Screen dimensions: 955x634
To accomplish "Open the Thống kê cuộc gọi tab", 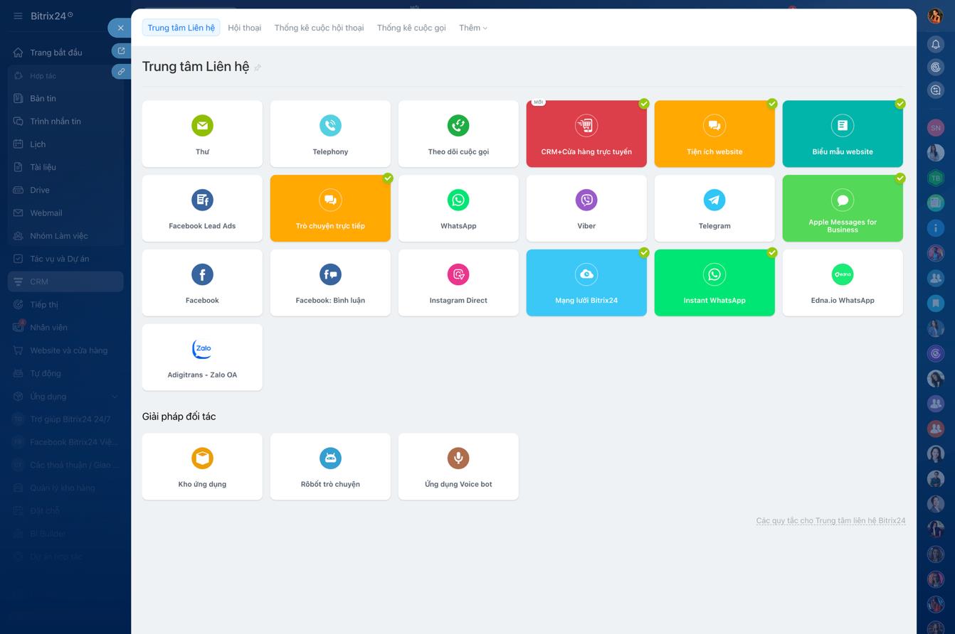I will point(411,28).
